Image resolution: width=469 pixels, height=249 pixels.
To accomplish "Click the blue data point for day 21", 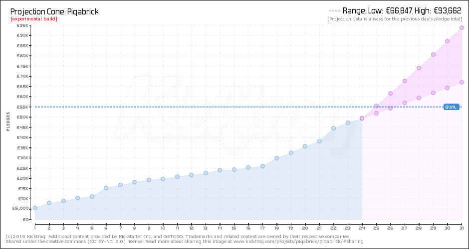I will [319, 141].
